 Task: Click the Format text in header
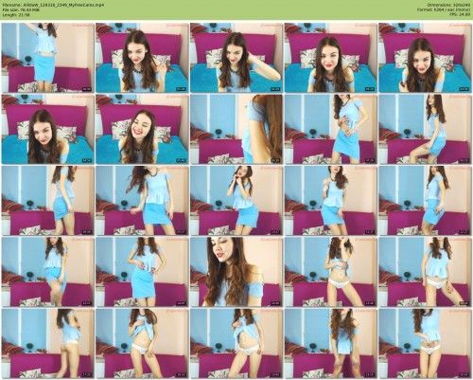click(x=445, y=9)
